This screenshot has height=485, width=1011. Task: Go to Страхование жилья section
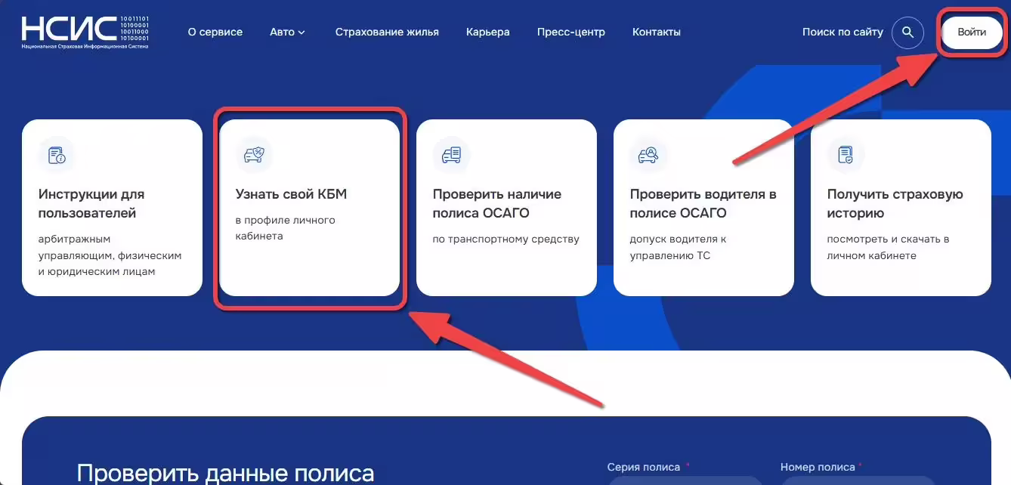pyautogui.click(x=387, y=32)
